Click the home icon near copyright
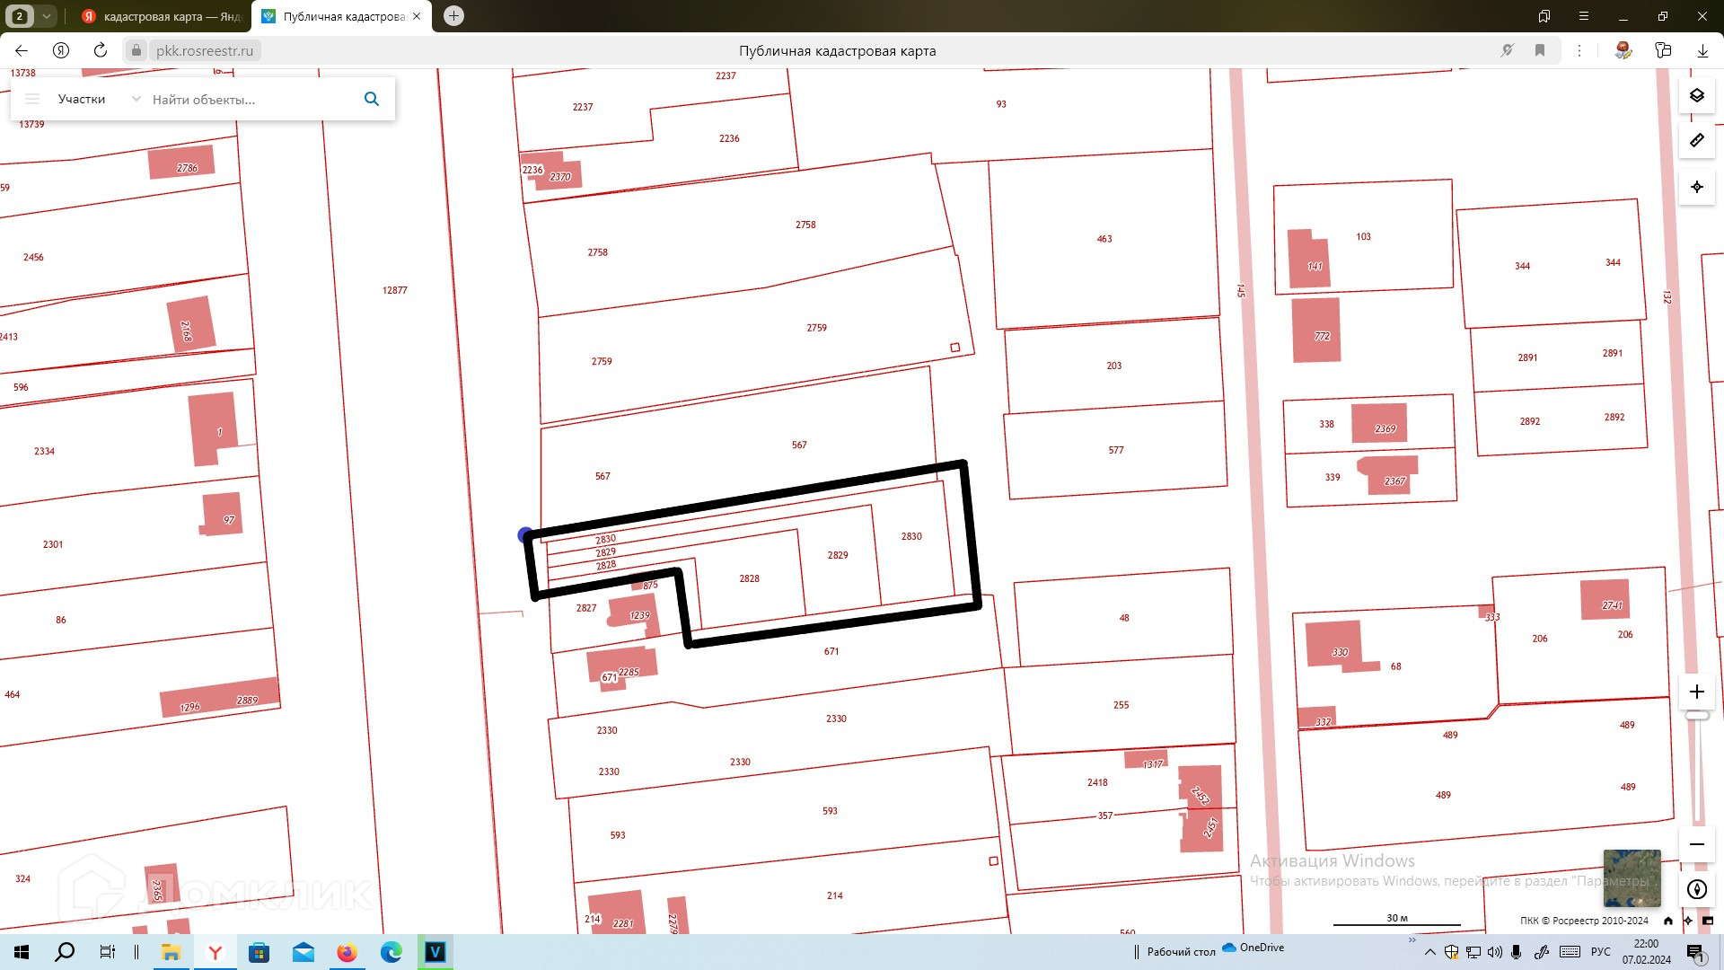 pos(1668,921)
